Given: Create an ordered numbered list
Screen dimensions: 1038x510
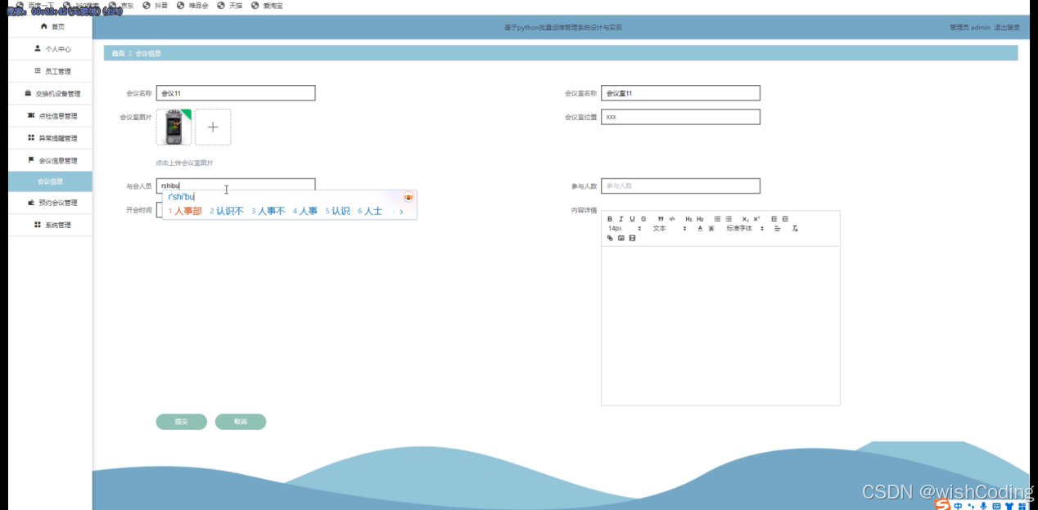Looking at the screenshot, I should click(717, 219).
